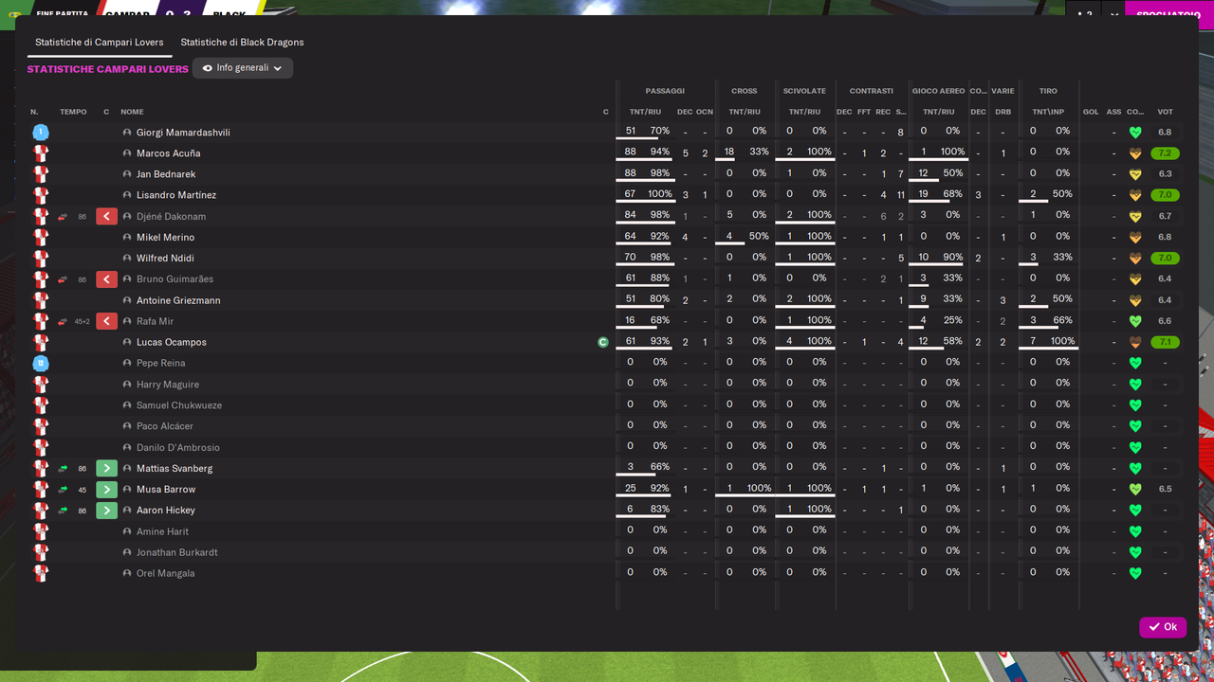
Task: Click Giorgi Mamardashvili's goalkeeper shirt icon
Action: (41, 133)
